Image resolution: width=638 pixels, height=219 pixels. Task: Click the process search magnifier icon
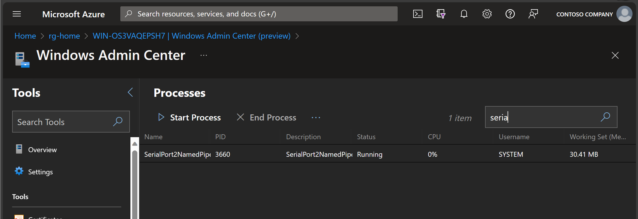[605, 117]
